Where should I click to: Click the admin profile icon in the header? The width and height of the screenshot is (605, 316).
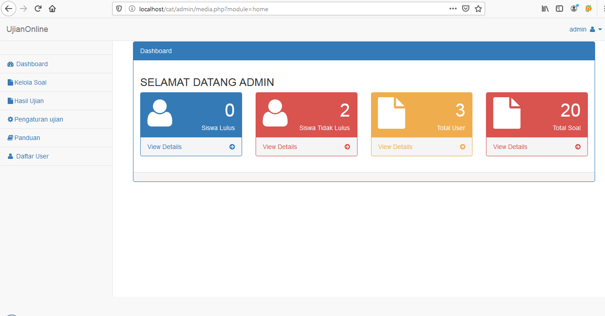tap(591, 29)
